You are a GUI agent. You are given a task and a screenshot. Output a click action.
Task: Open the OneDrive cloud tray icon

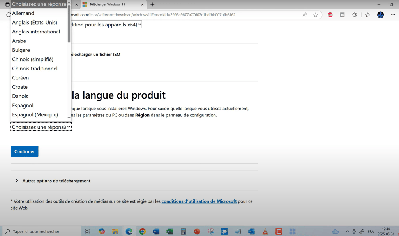tap(335, 231)
